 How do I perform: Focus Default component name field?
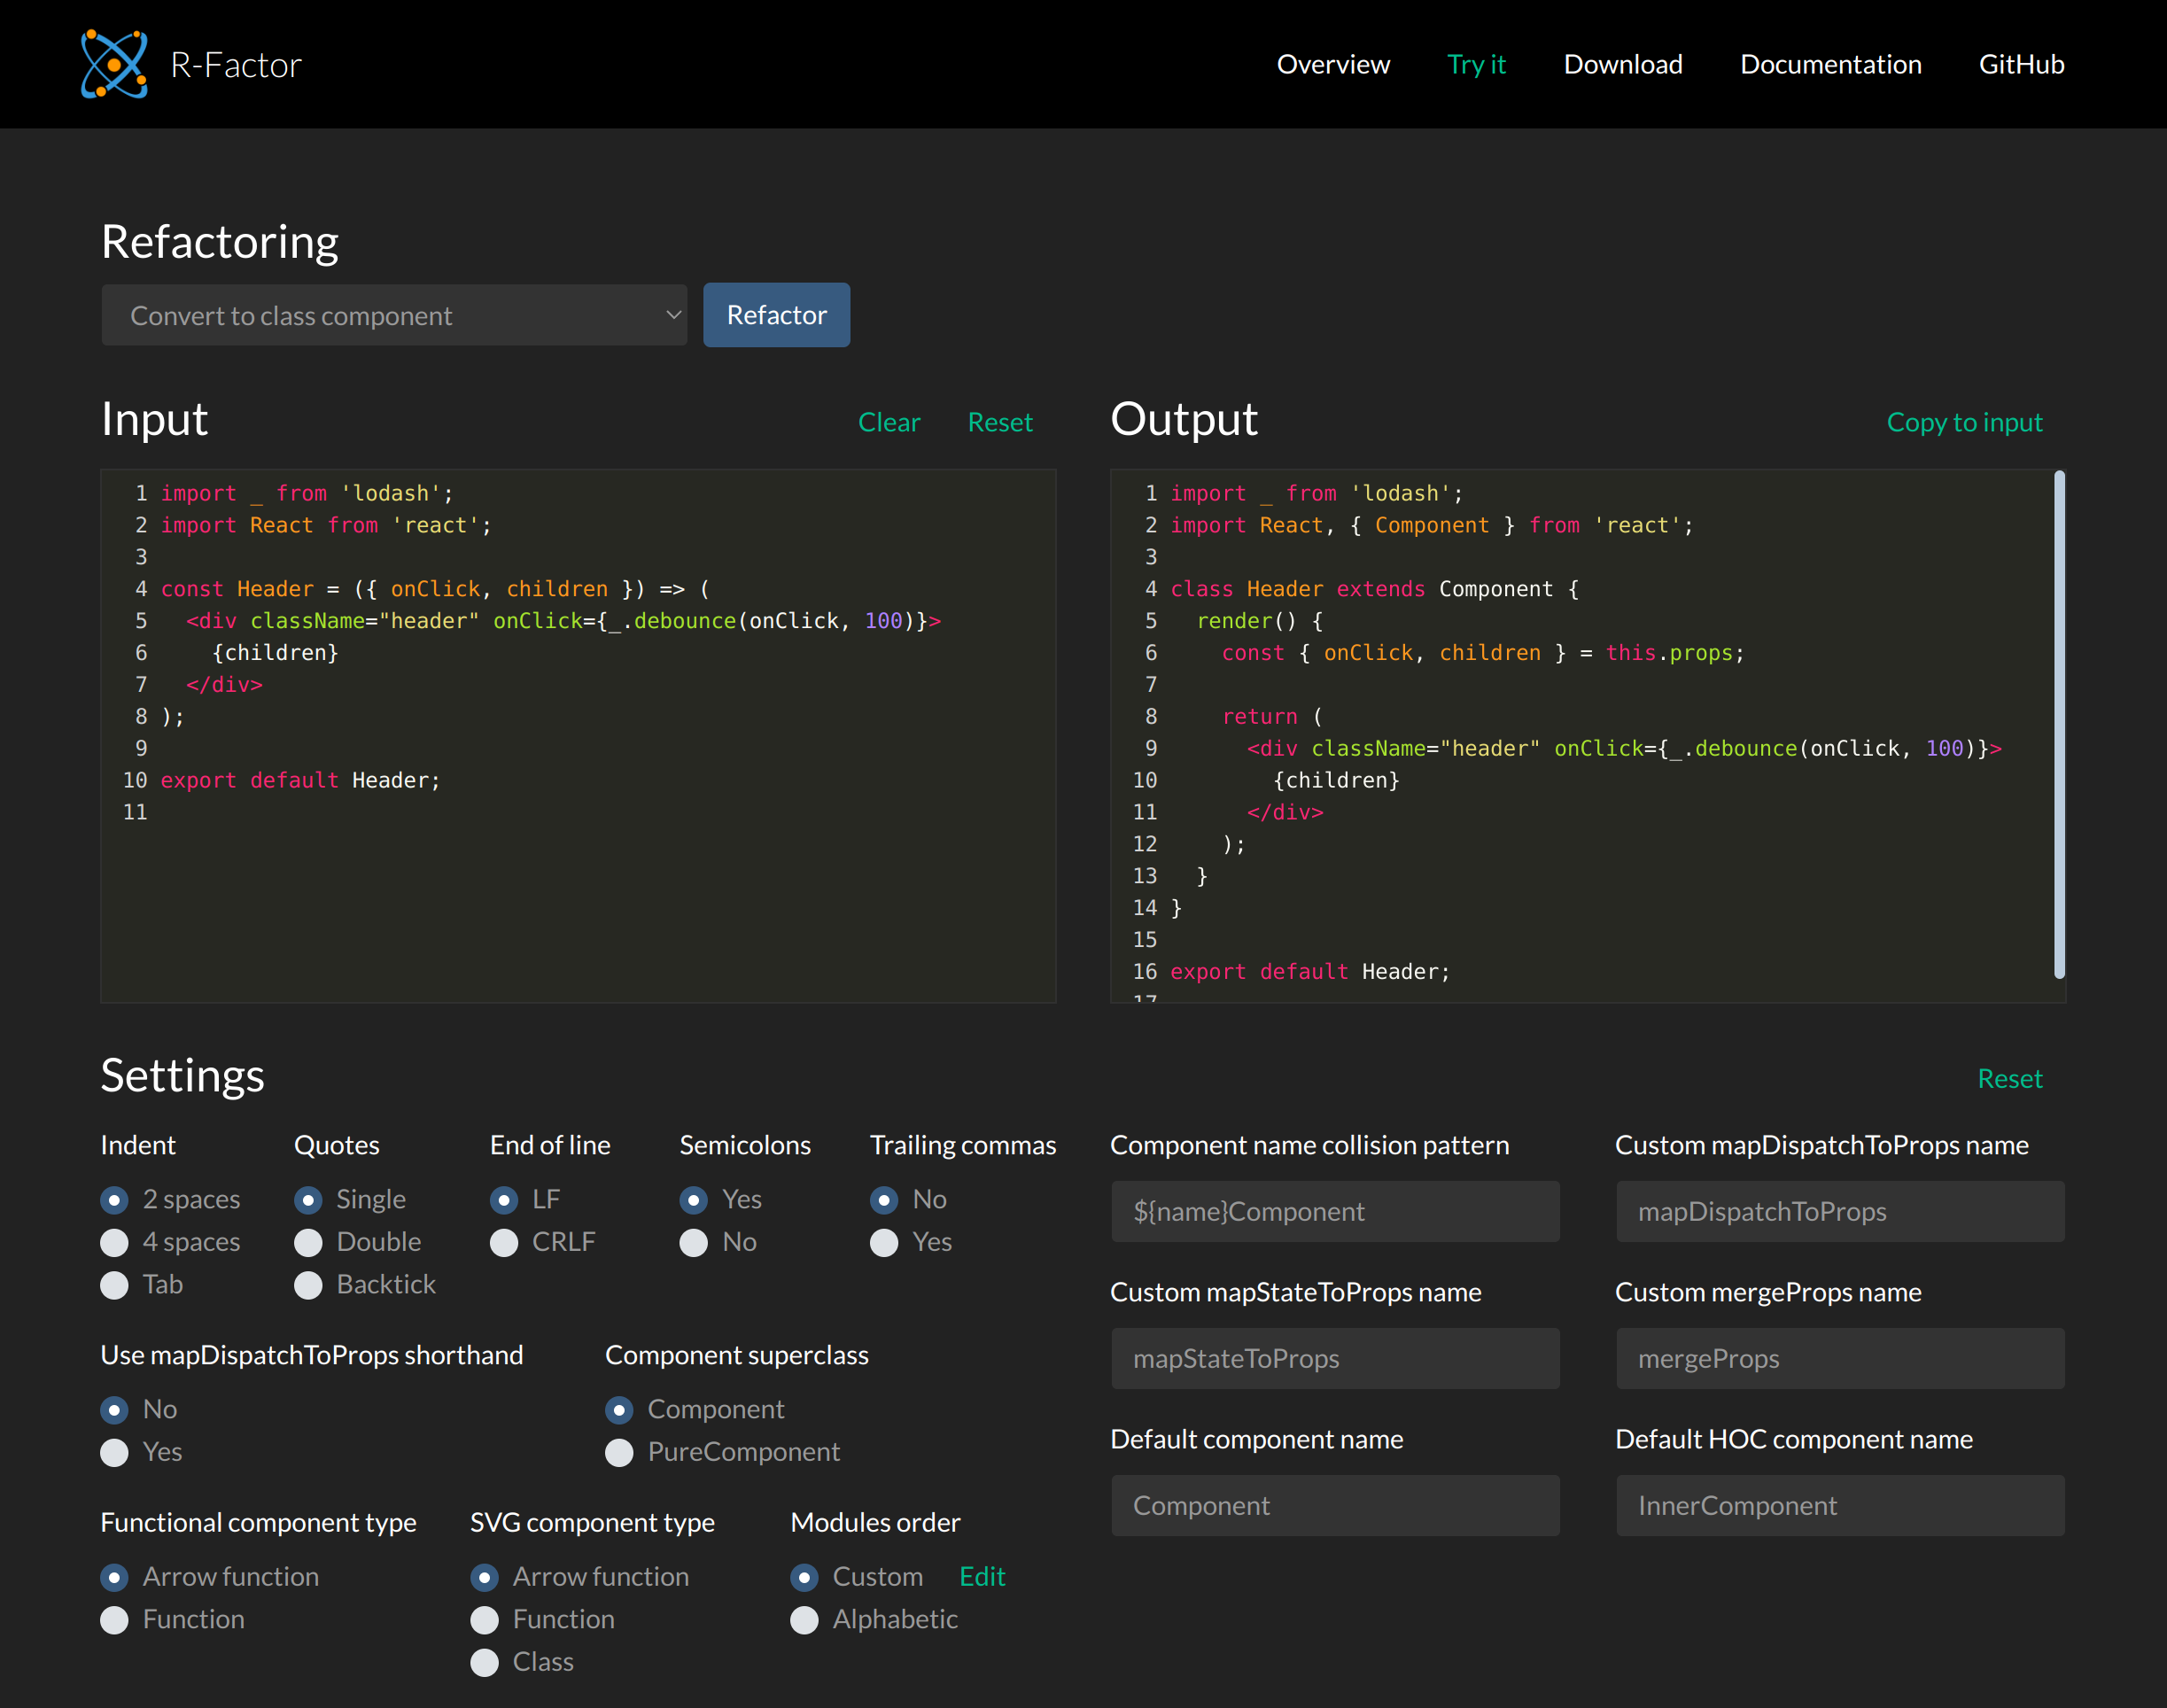point(1335,1505)
